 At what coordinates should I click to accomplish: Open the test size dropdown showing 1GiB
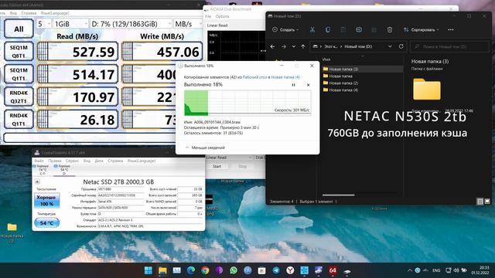coord(70,24)
